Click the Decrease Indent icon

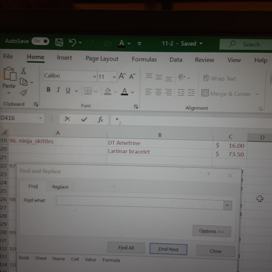tap(181, 92)
